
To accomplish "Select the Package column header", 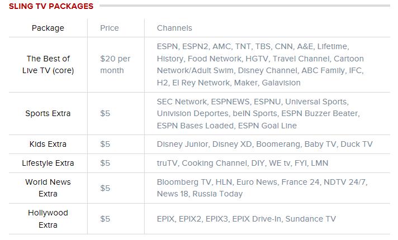I will click(x=48, y=28).
